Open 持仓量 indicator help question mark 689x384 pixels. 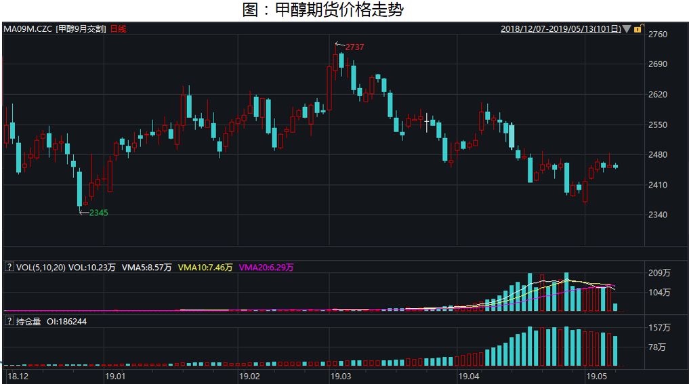click(x=9, y=321)
